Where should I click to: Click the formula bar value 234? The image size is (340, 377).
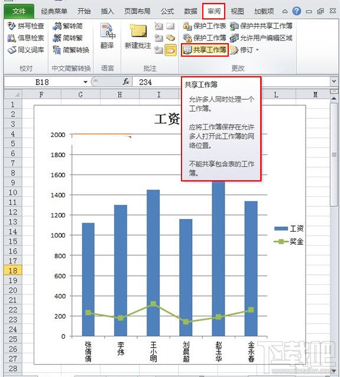[145, 82]
